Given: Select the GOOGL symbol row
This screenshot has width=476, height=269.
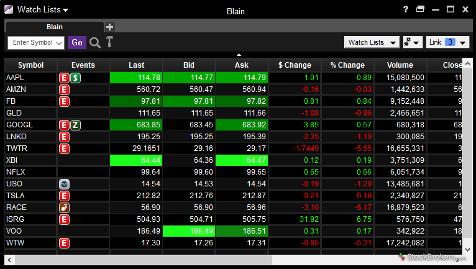Looking at the screenshot, I should (x=234, y=125).
